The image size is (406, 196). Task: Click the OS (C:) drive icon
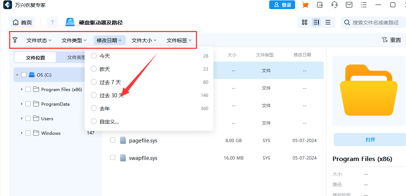[32, 75]
